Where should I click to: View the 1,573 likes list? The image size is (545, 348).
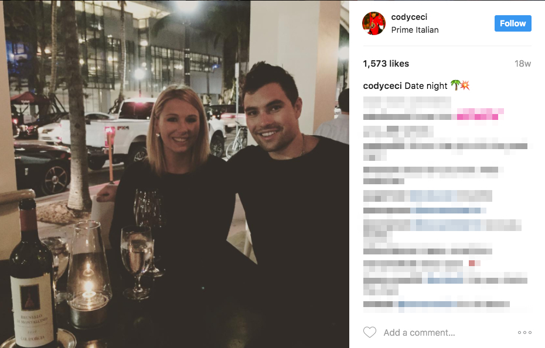pyautogui.click(x=386, y=64)
